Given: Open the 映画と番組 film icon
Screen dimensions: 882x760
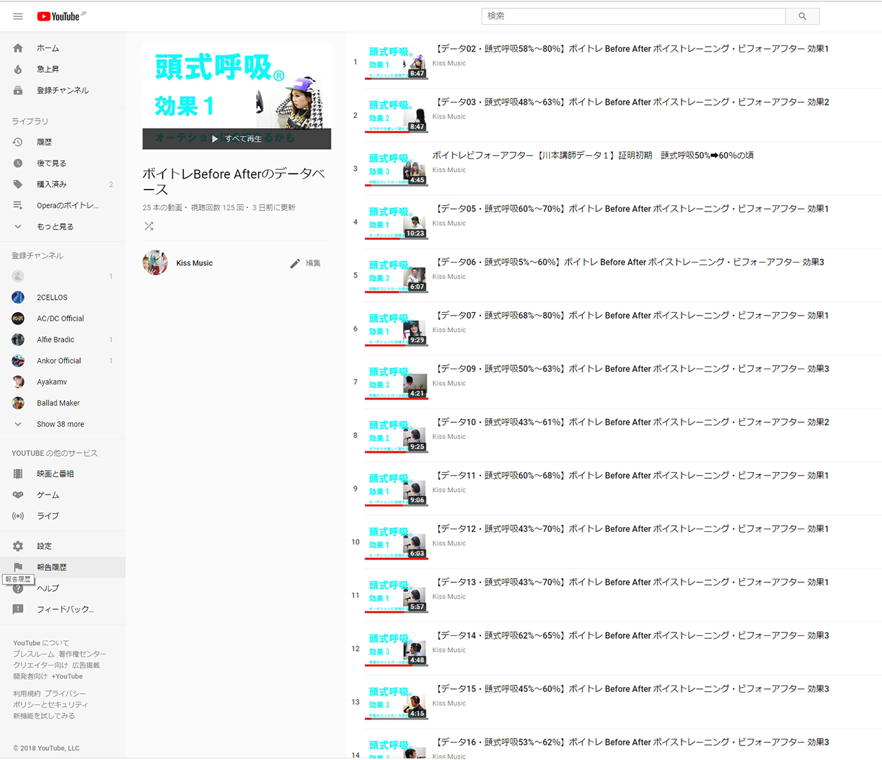Looking at the screenshot, I should 18,473.
